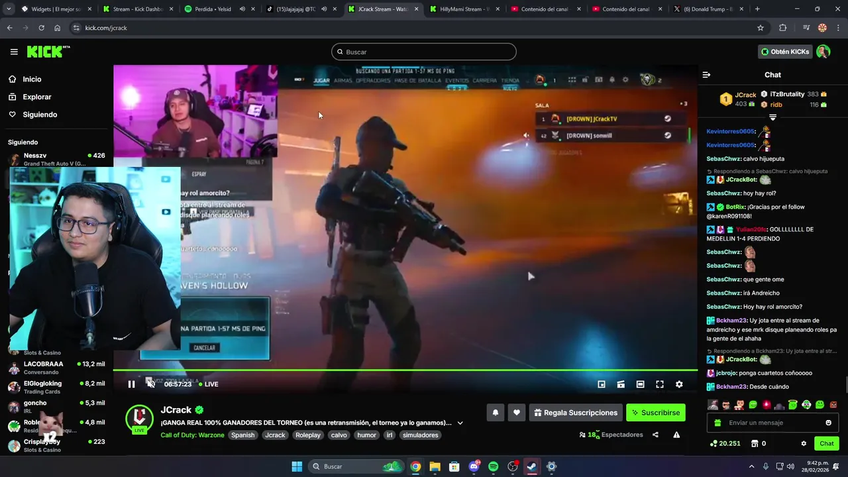Share the stream using share icon
This screenshot has height=477, width=848.
(655, 435)
